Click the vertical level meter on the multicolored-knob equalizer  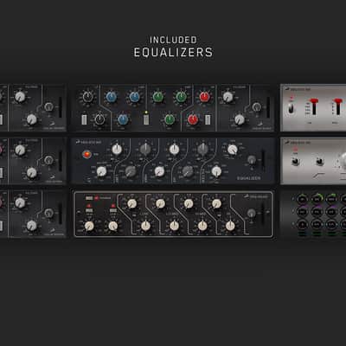[268, 107]
